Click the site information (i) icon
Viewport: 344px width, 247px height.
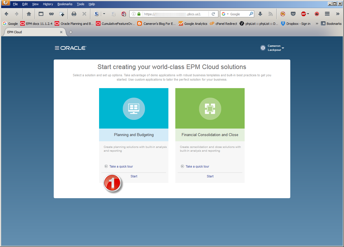133,14
